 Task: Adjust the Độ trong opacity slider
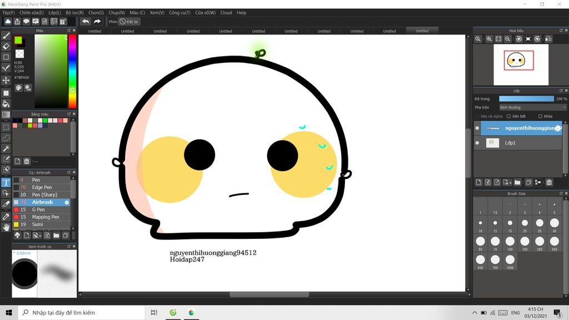coord(527,99)
